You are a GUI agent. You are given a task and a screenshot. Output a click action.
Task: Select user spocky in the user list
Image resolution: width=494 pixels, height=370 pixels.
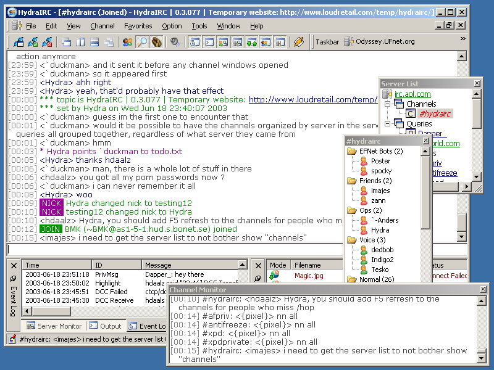click(381, 171)
